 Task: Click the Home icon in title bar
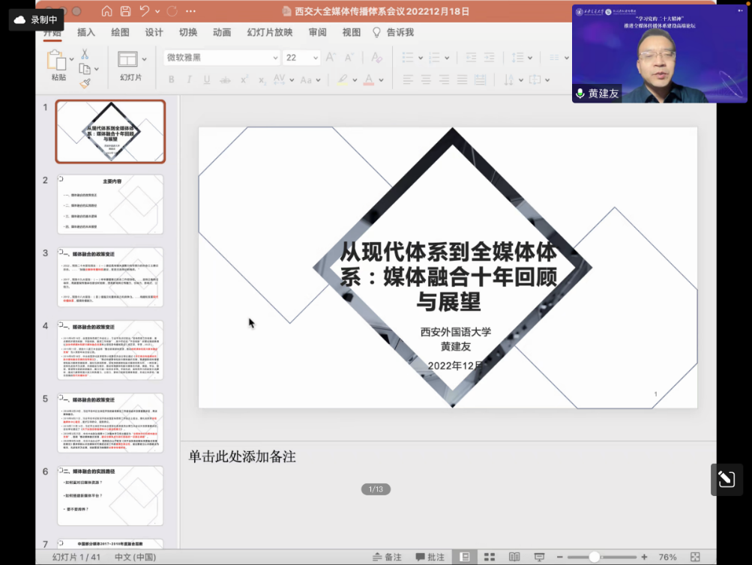click(106, 11)
